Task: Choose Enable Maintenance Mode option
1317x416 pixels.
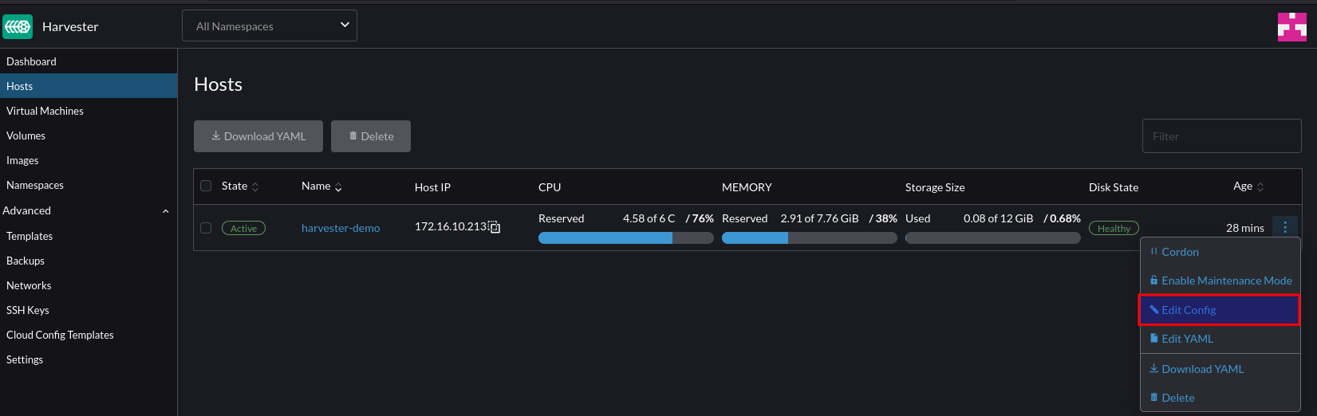Action: [1220, 281]
